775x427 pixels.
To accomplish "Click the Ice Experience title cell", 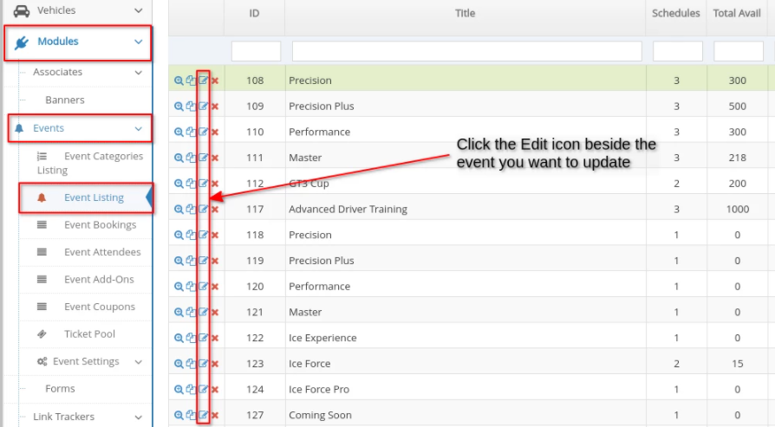I will coord(322,338).
